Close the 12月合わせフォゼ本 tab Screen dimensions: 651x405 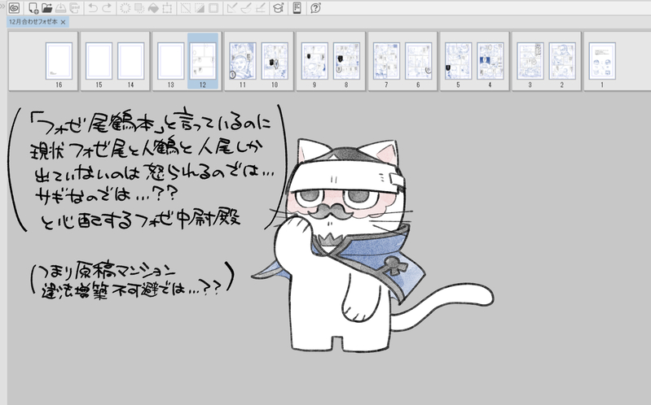point(63,23)
